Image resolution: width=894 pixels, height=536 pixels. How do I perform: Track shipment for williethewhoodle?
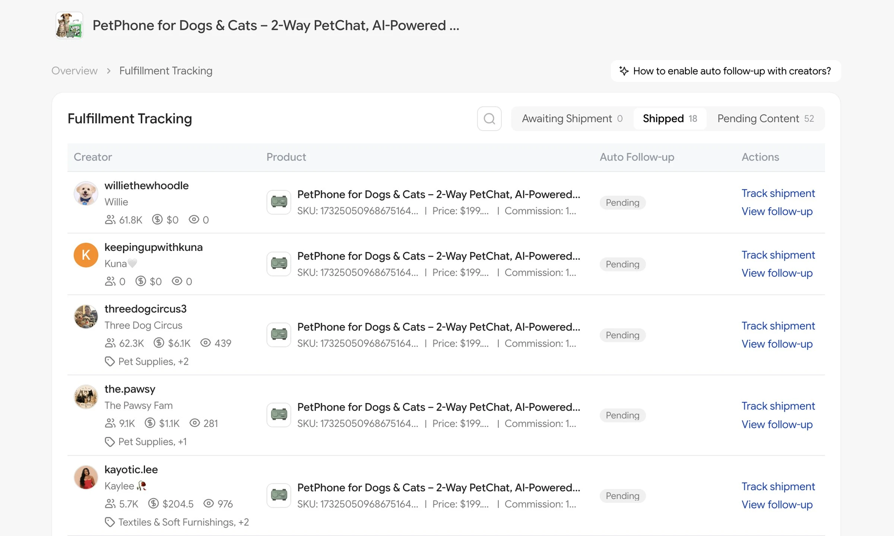point(778,193)
